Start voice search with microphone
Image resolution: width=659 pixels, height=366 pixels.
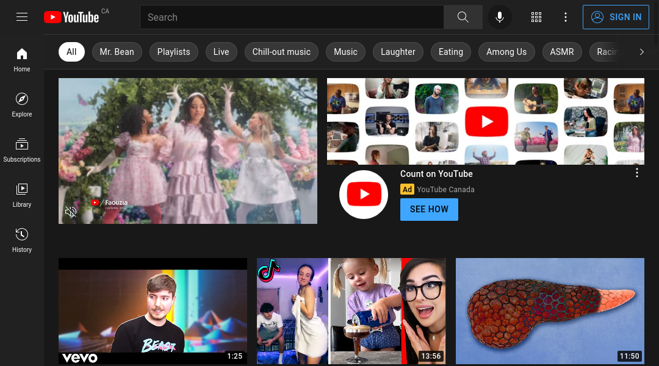pyautogui.click(x=499, y=17)
